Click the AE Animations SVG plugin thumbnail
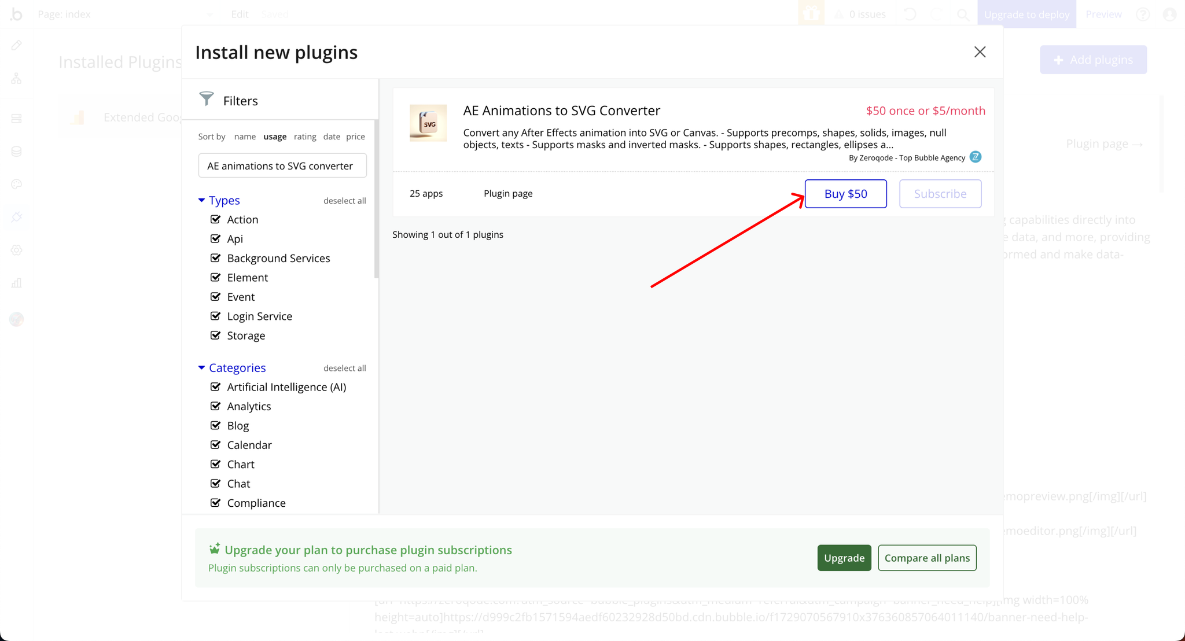The width and height of the screenshot is (1185, 641). (x=428, y=123)
